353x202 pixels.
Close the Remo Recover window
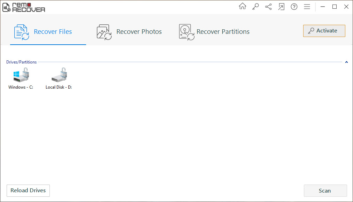pyautogui.click(x=346, y=7)
